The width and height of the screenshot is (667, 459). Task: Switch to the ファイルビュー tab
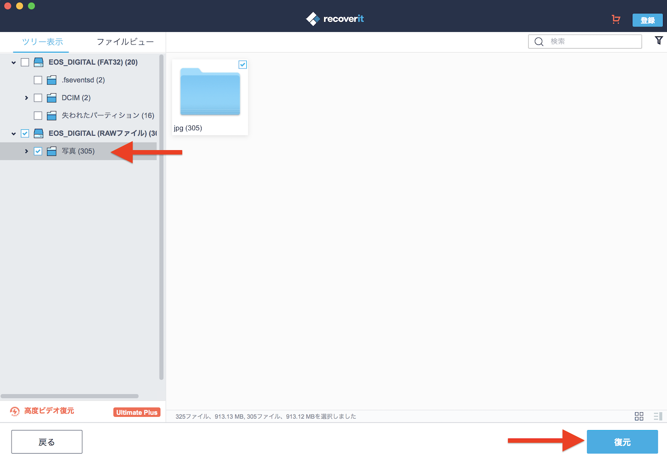pyautogui.click(x=125, y=42)
